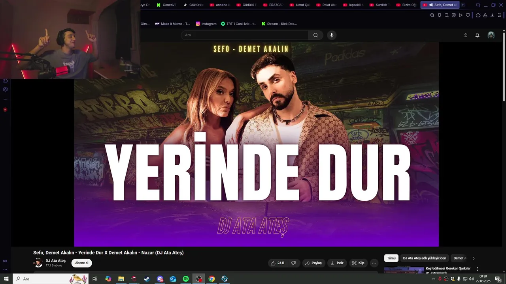Open options menu for Keşfedilmesi Gereken Şarkılar
The height and width of the screenshot is (284, 506).
477,269
